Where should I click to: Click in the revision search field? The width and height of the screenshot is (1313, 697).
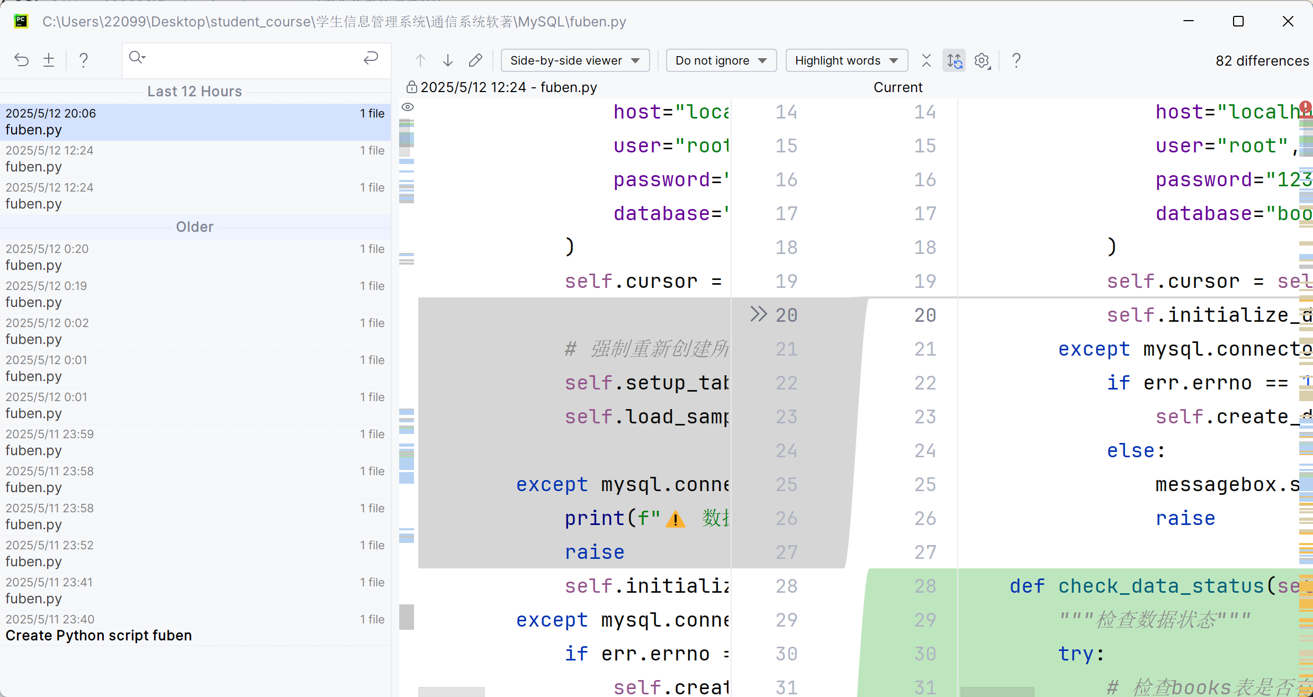pos(249,58)
